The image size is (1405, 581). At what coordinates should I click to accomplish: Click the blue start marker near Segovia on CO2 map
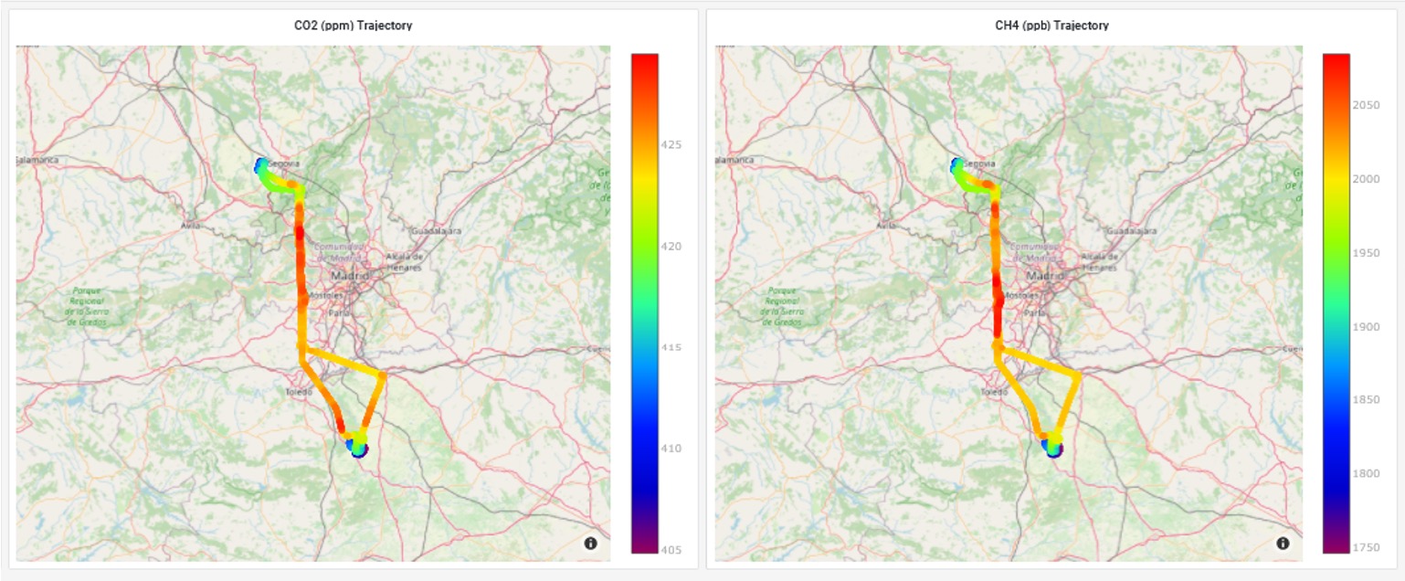pos(260,166)
